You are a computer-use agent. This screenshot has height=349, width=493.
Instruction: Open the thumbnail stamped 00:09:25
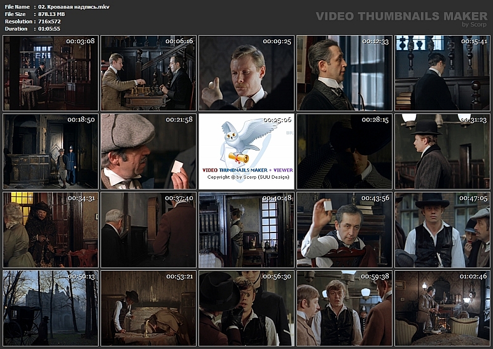(x=246, y=73)
